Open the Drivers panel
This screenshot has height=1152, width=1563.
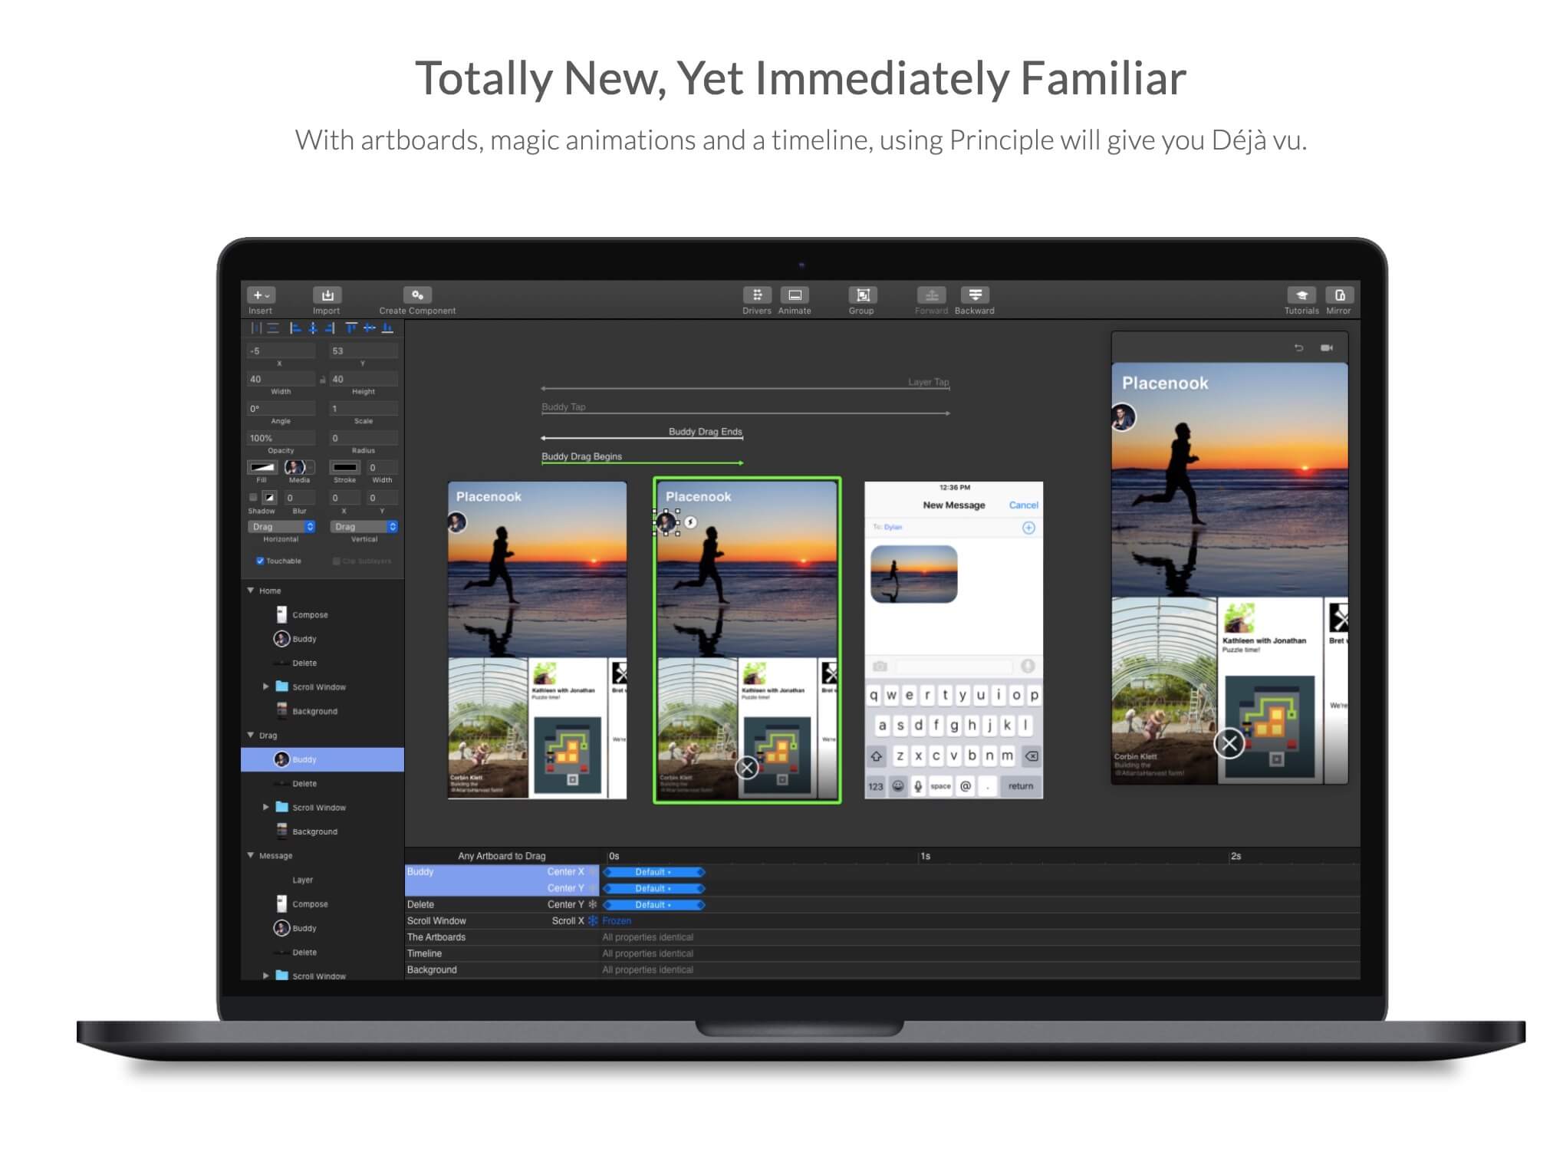click(756, 295)
